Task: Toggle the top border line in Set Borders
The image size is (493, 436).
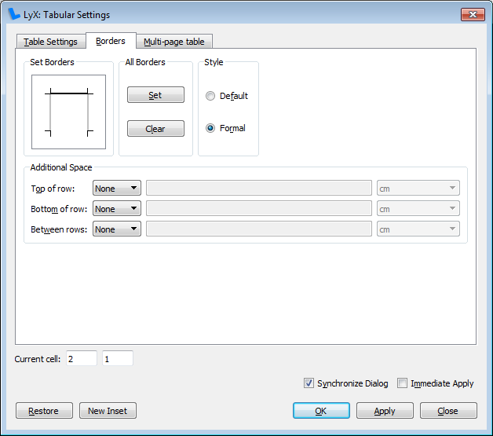Action: (69, 93)
